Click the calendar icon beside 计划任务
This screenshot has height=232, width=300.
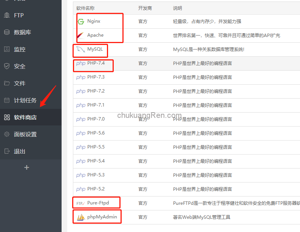pyautogui.click(x=7, y=100)
